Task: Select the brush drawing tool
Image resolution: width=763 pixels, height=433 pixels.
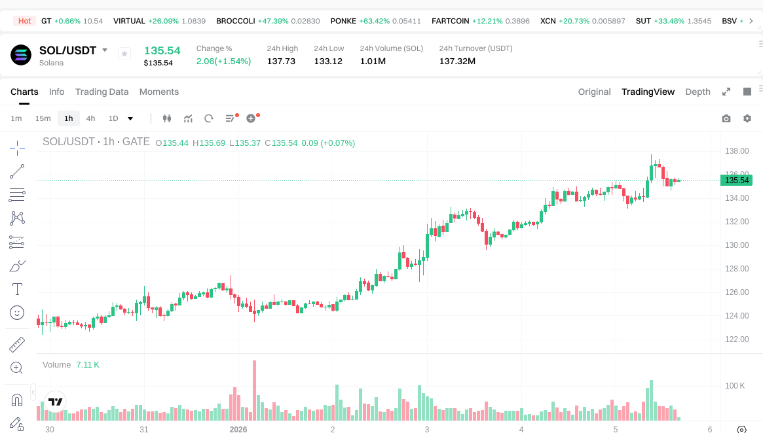Action: [x=17, y=266]
